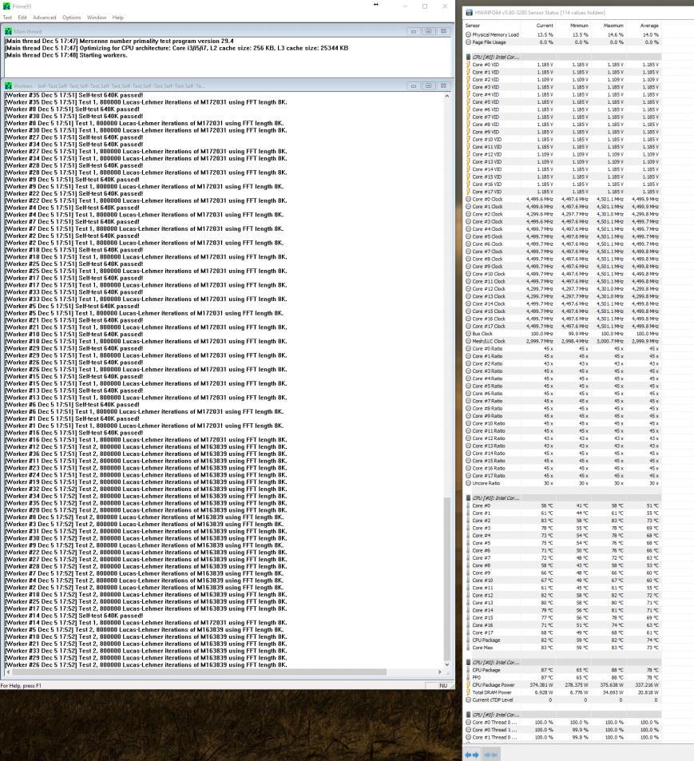Click Main thread line 'Mersenne number primality test program'
Screen dimensions: 694x761
tap(119, 42)
